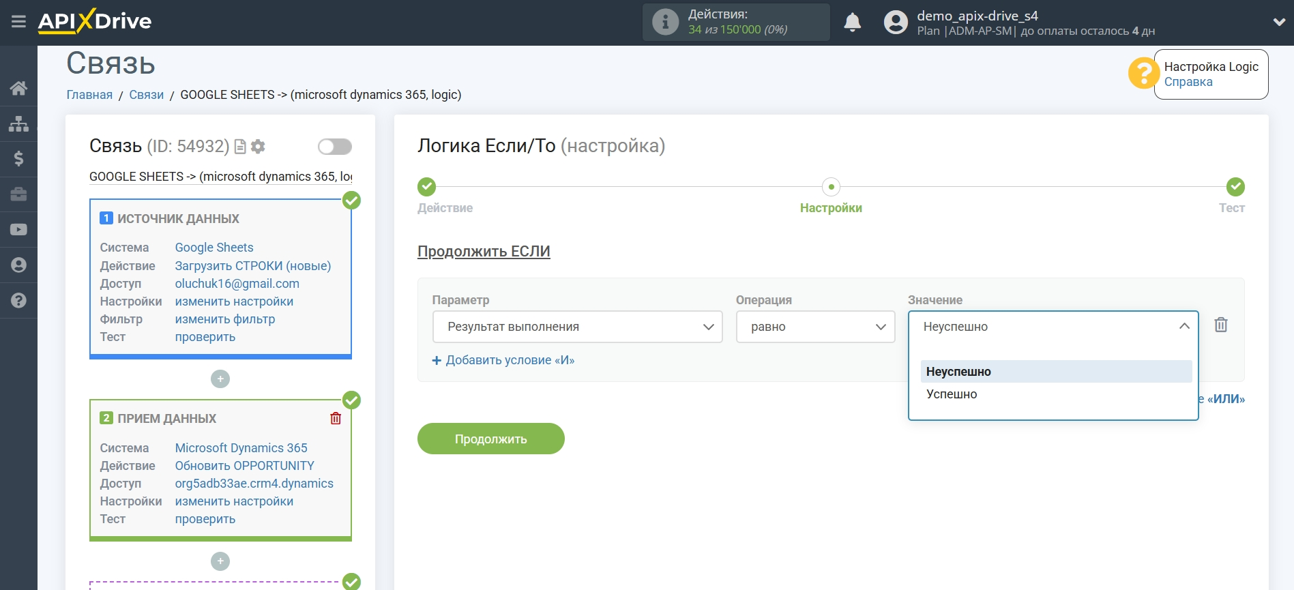Open briefcase icon in sidebar
This screenshot has height=590, width=1294.
[18, 194]
